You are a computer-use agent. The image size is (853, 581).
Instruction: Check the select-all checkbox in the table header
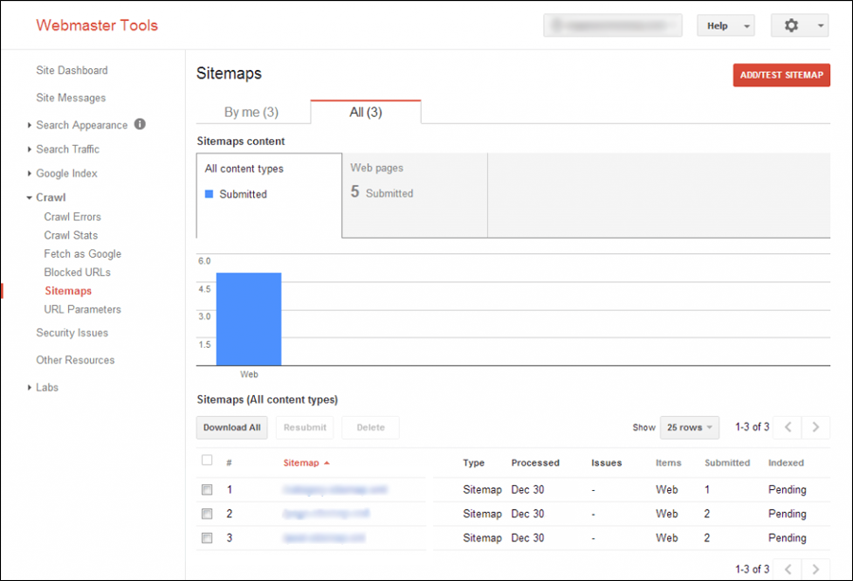click(206, 463)
